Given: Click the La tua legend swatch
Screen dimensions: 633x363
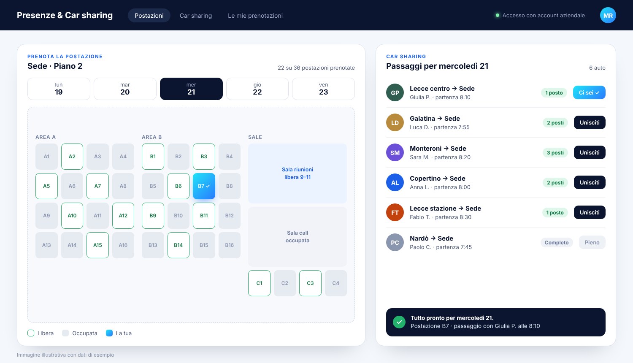Looking at the screenshot, I should click(x=109, y=333).
